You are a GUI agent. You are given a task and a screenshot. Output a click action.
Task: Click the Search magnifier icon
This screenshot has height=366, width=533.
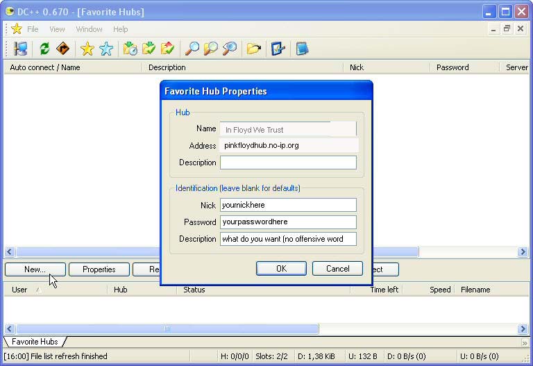(x=191, y=49)
